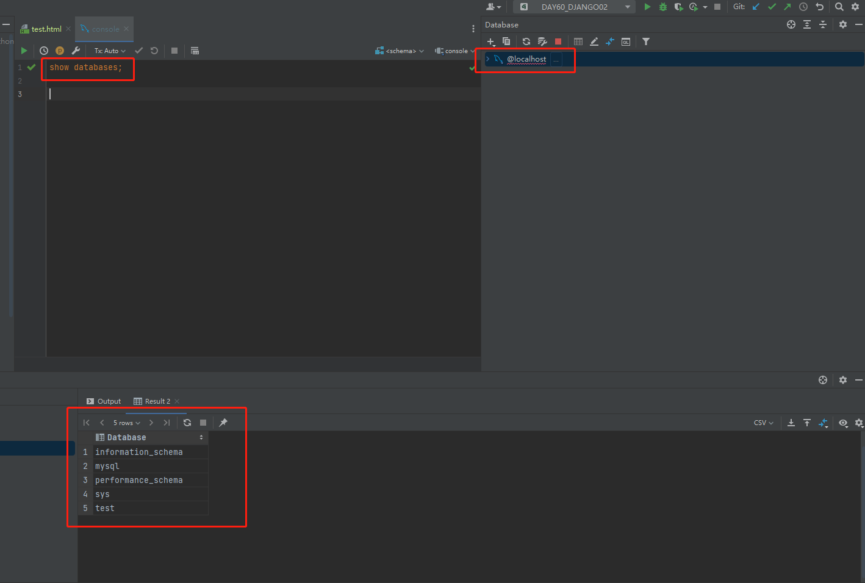The height and width of the screenshot is (583, 865).
Task: Open Database panel gear options
Action: pos(843,24)
